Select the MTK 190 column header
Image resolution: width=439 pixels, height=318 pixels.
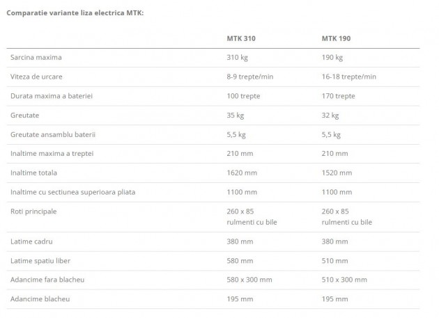pos(335,38)
